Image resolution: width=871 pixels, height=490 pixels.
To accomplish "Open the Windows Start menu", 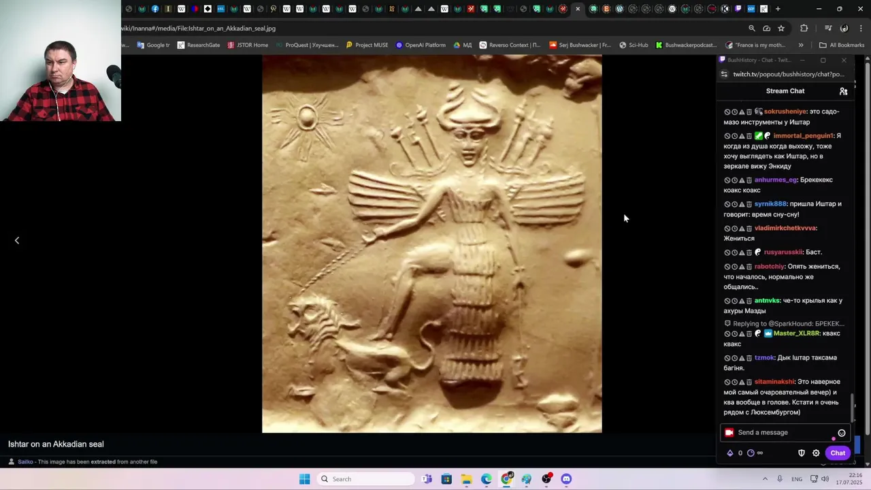I will 304,479.
